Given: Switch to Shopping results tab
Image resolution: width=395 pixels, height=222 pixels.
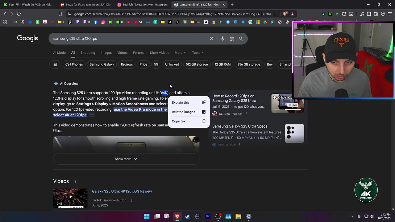Looking at the screenshot, I should [x=88, y=53].
